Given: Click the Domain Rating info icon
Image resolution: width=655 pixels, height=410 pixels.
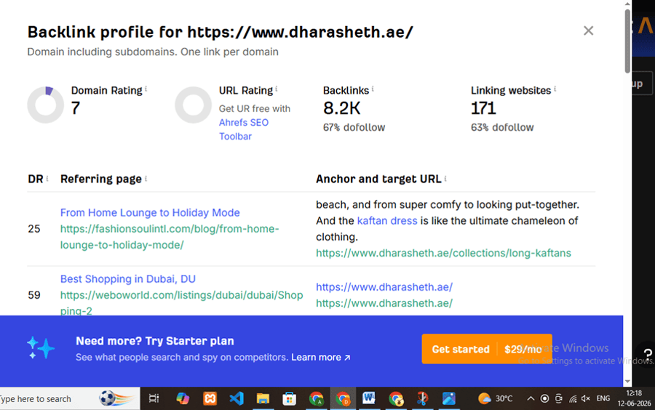Looking at the screenshot, I should [146, 89].
